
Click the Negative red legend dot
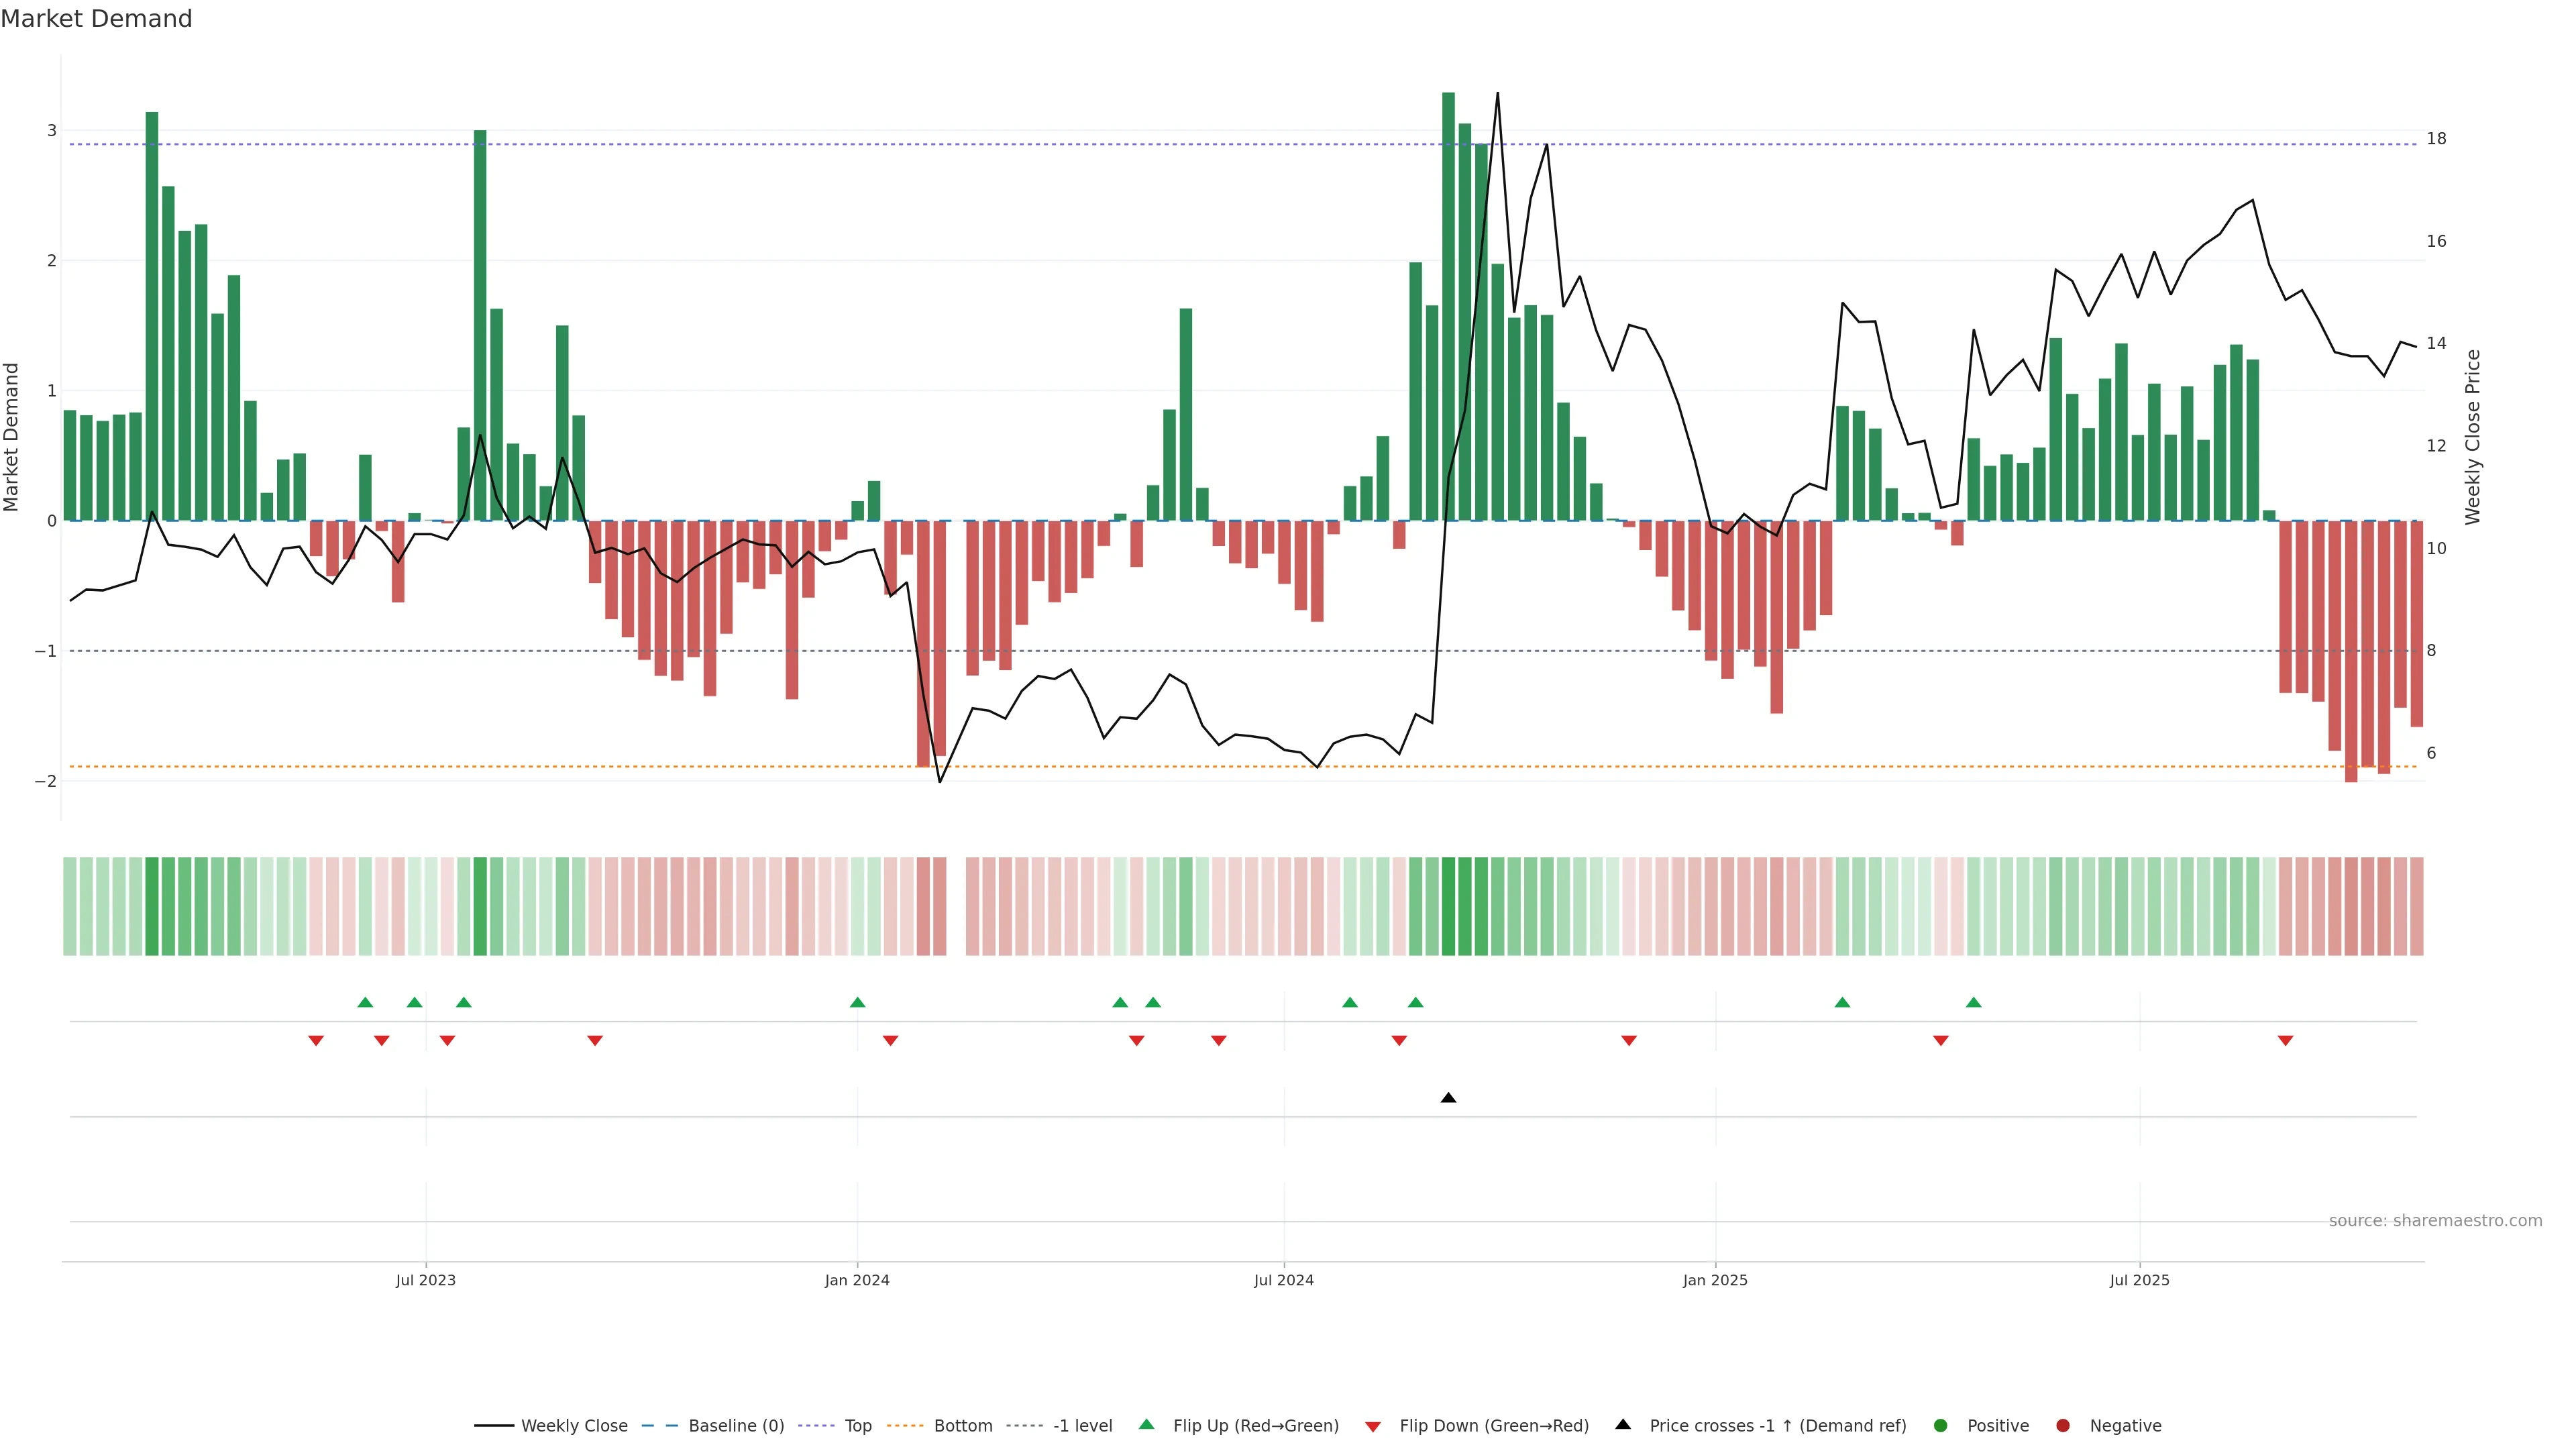coord(2063,1425)
